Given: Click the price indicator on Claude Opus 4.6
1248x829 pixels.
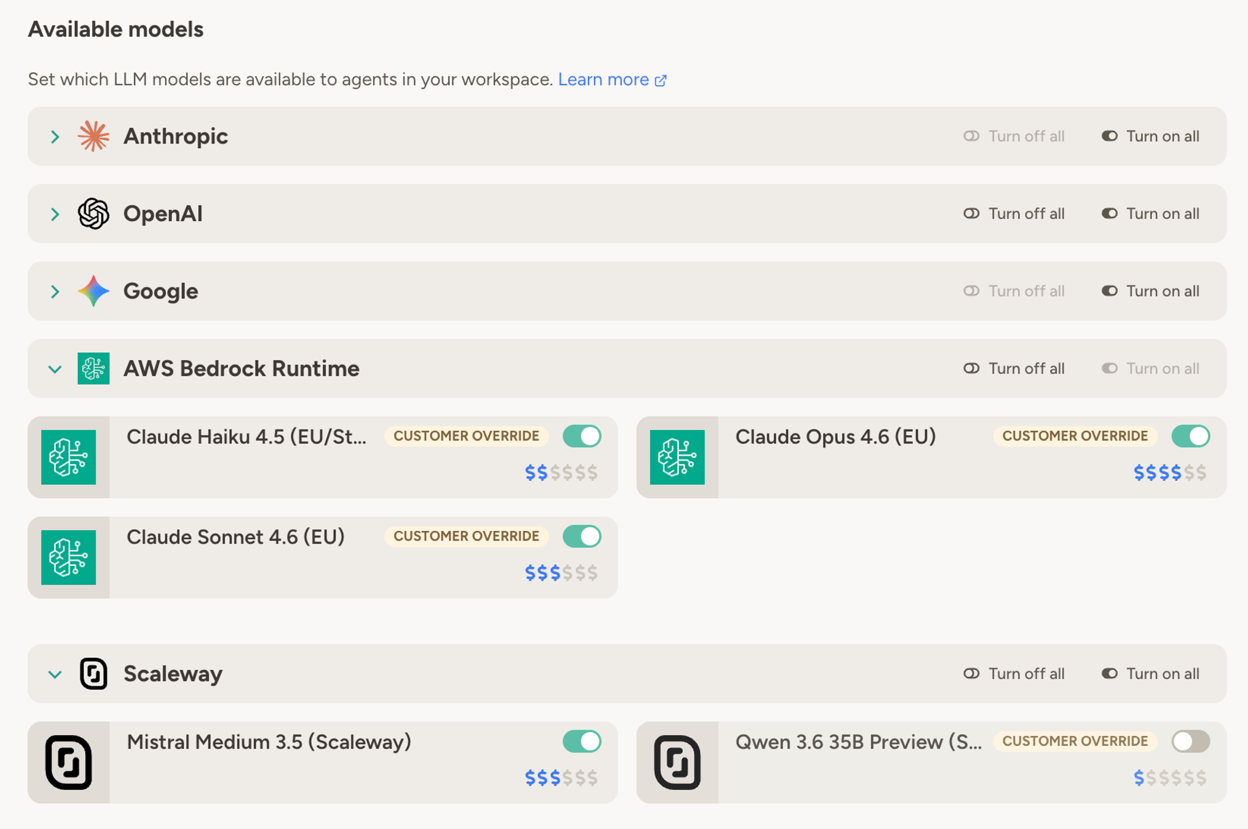Looking at the screenshot, I should 1170,473.
